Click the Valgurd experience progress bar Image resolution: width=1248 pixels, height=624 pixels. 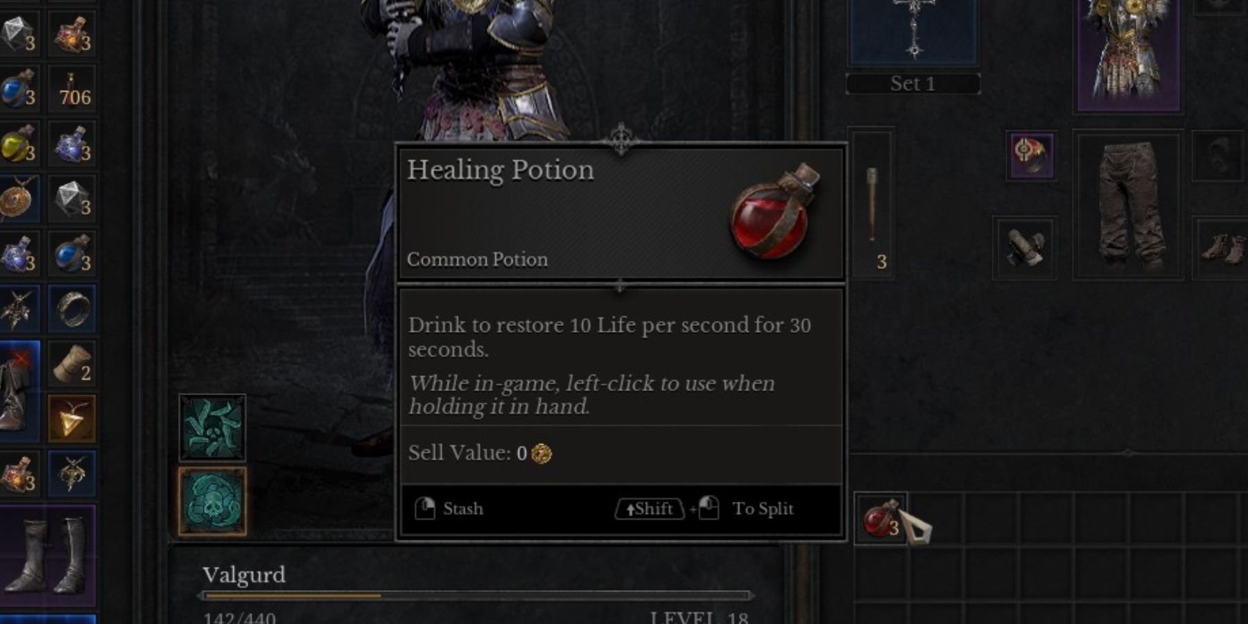(x=476, y=596)
